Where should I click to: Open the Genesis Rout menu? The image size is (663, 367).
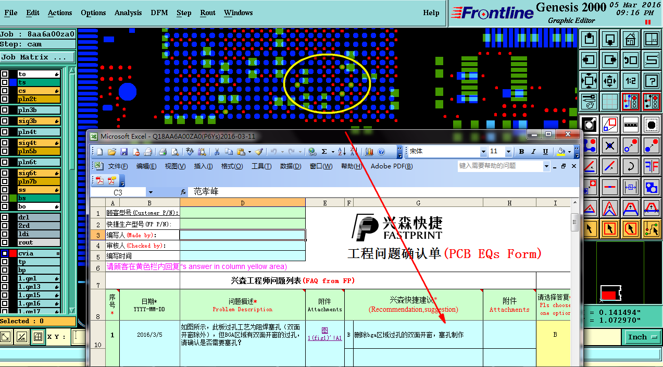(x=208, y=13)
